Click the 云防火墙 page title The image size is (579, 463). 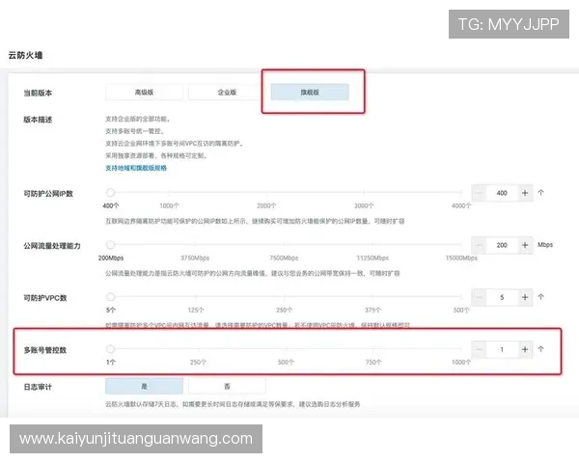click(x=25, y=55)
